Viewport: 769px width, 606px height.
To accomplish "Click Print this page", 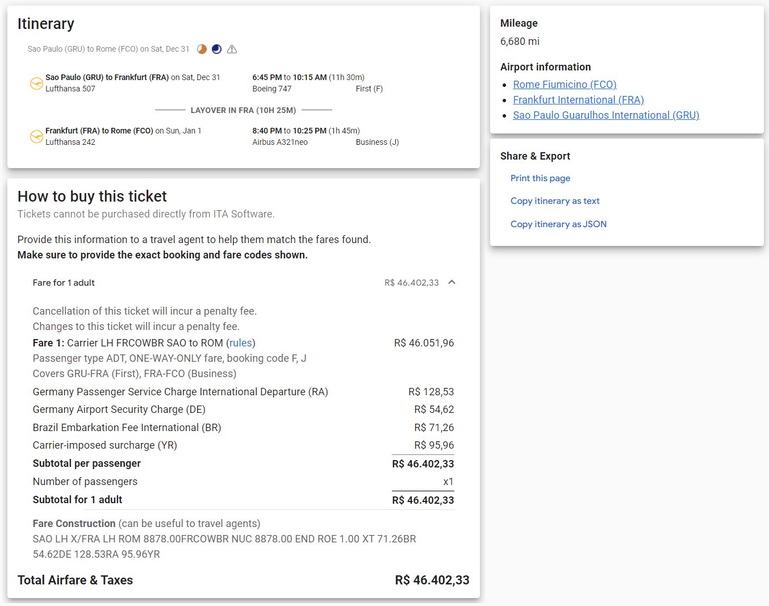I will coord(540,178).
